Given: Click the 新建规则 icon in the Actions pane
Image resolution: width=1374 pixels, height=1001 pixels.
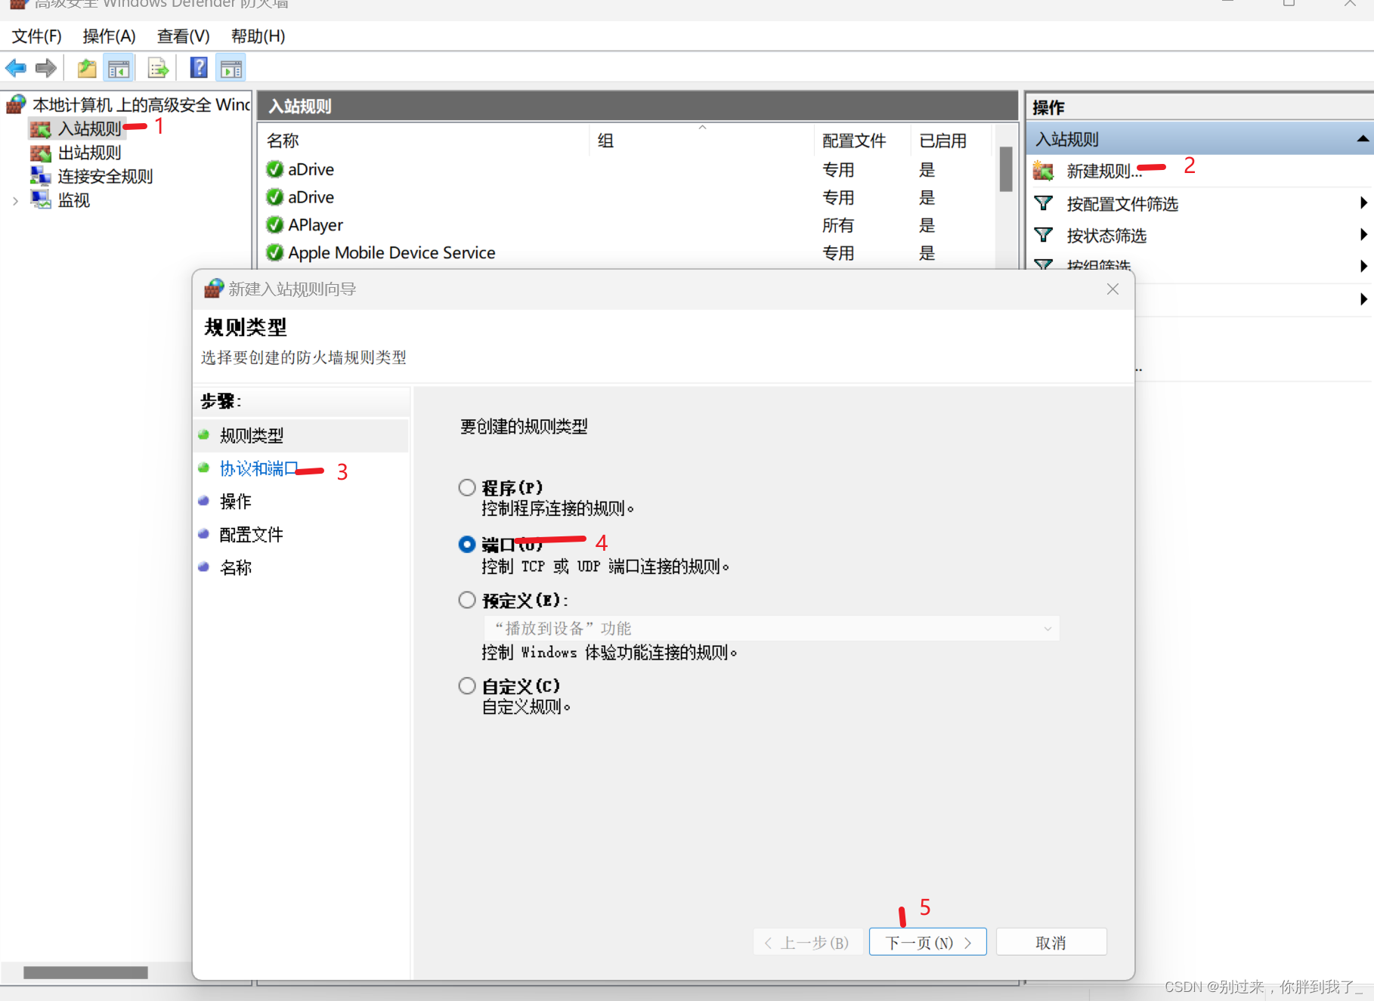Looking at the screenshot, I should pos(1044,171).
